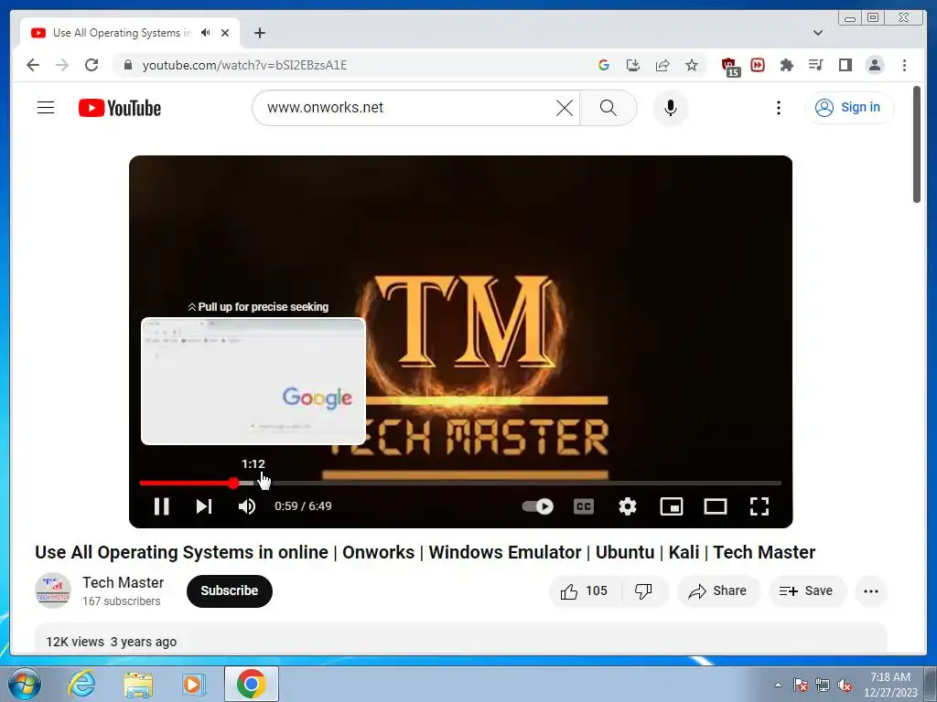Dislike the video
Viewport: 937px width, 702px height.
[643, 591]
